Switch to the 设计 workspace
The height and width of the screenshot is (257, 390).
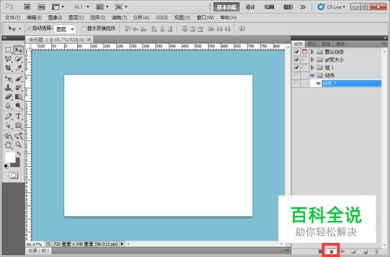click(250, 7)
